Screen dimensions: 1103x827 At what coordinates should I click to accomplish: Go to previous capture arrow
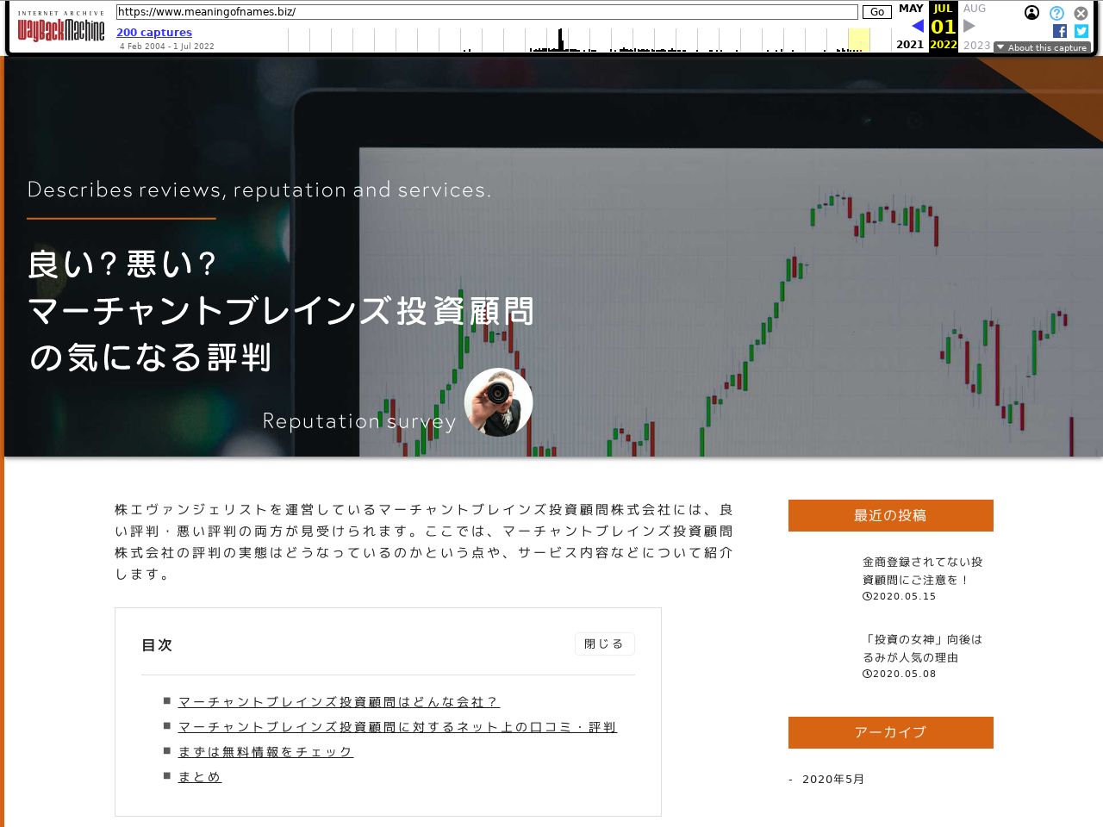coord(918,27)
